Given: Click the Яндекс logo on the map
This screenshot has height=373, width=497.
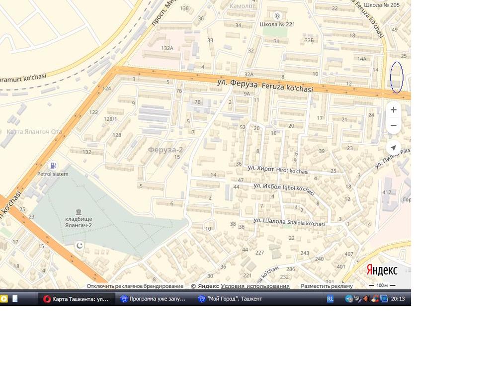Looking at the screenshot, I should [382, 270].
